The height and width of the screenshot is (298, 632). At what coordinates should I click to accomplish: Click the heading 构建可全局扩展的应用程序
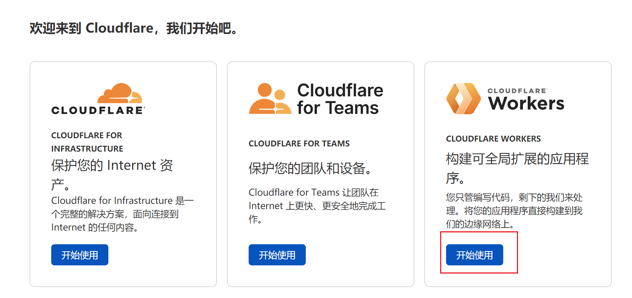(x=517, y=168)
